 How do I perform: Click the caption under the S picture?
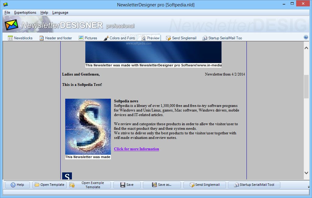tap(88, 157)
